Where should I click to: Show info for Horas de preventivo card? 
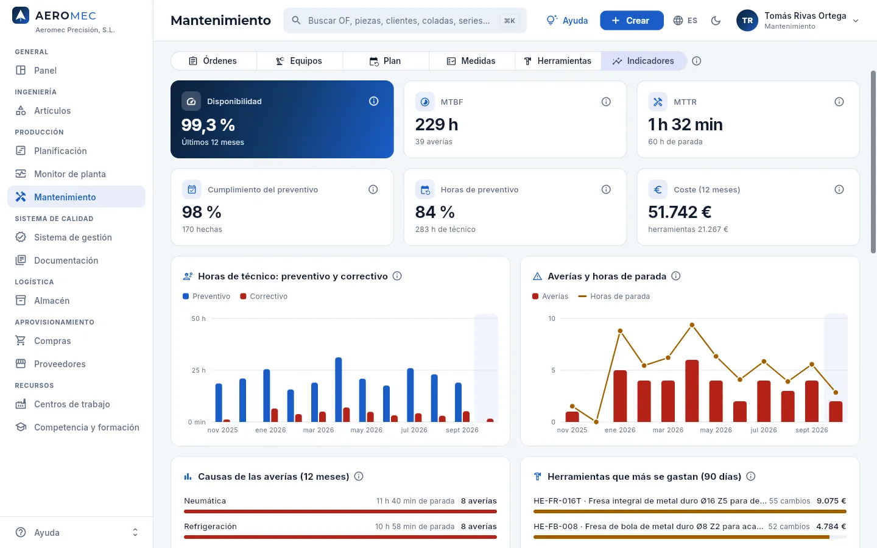point(606,189)
